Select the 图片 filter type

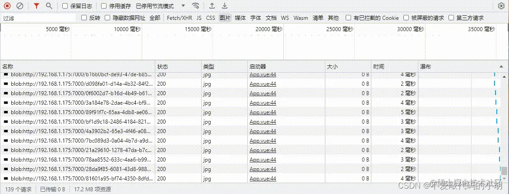pyautogui.click(x=225, y=18)
